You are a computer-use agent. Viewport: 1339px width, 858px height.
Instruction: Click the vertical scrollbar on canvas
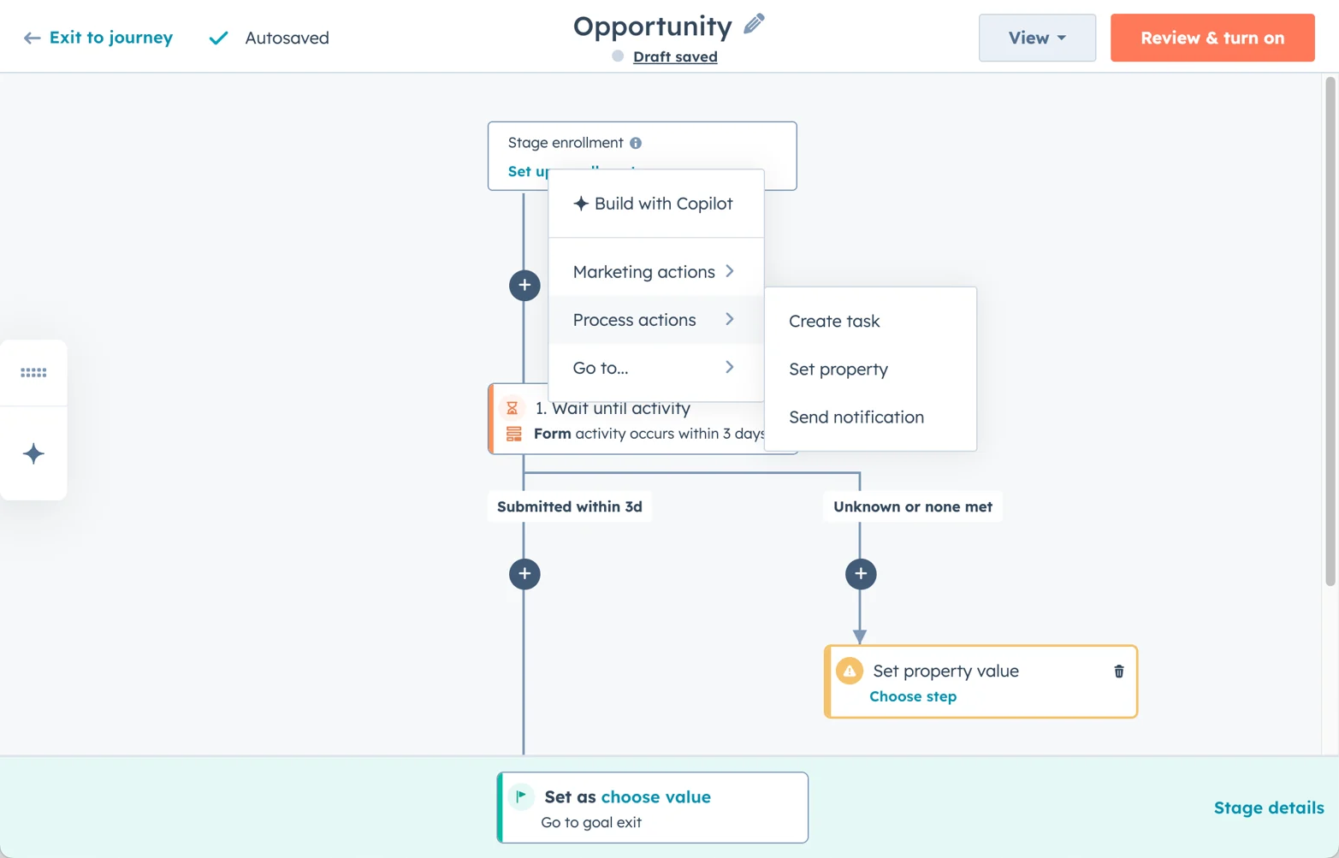[x=1330, y=332]
